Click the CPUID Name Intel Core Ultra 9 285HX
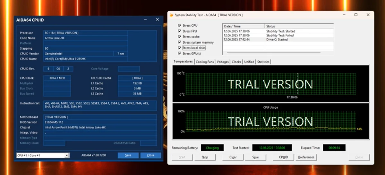The height and width of the screenshot is (175, 385). [85, 59]
